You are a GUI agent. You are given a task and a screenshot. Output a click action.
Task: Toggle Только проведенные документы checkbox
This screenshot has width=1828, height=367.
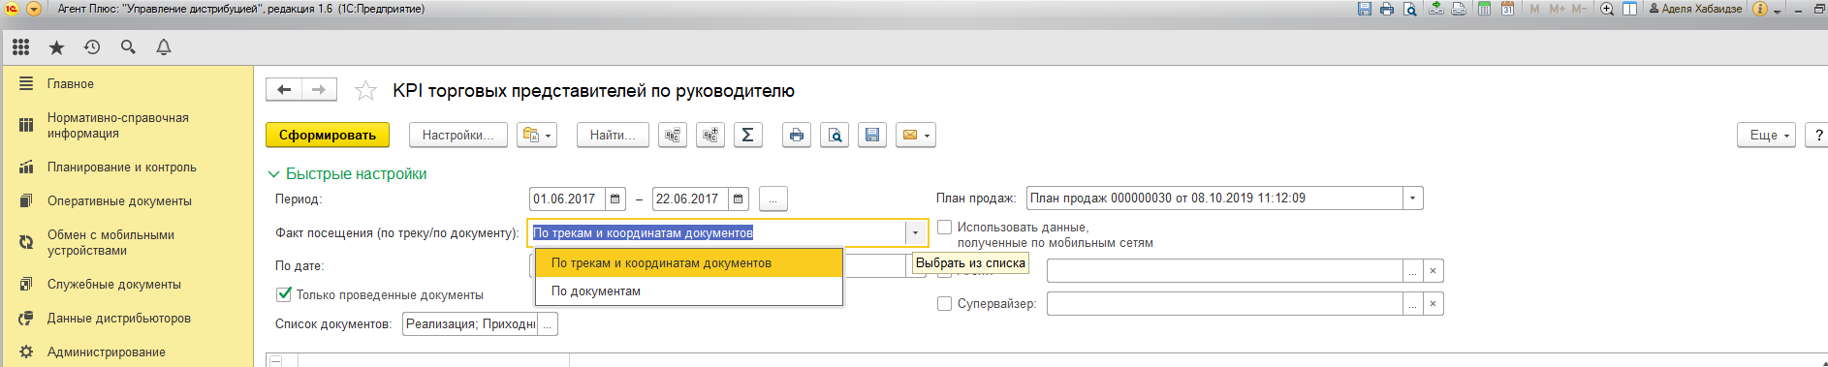point(284,294)
